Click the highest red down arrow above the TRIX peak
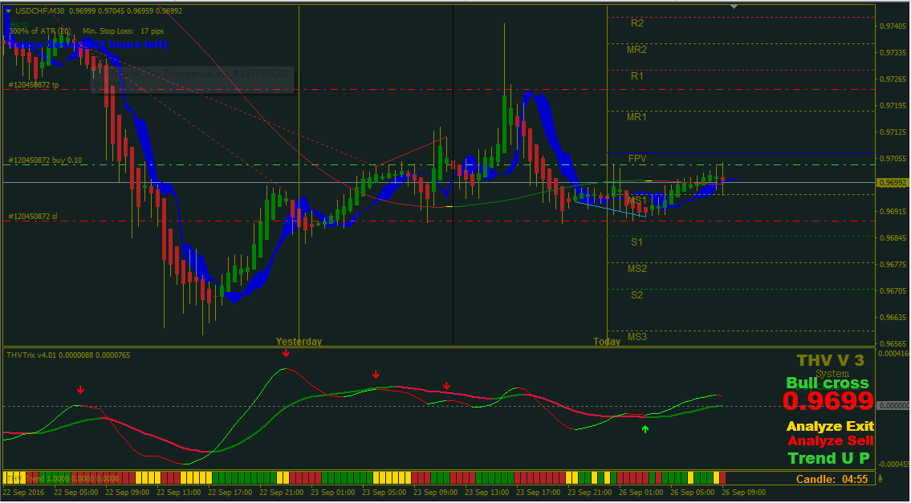 (x=285, y=353)
